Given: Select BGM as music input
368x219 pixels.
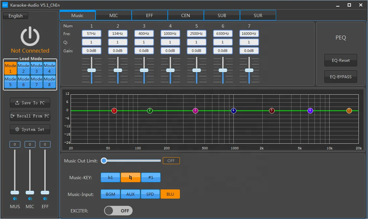Looking at the screenshot, I should [110, 194].
